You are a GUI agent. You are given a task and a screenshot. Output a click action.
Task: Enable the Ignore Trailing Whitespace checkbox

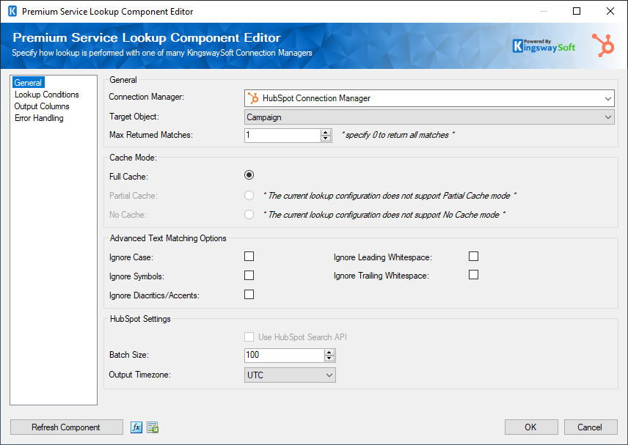pyautogui.click(x=473, y=274)
